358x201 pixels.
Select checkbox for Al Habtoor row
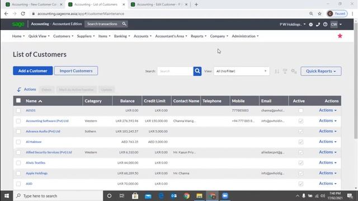coord(18,142)
